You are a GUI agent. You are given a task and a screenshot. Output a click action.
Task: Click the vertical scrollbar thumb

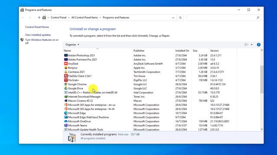(262, 79)
